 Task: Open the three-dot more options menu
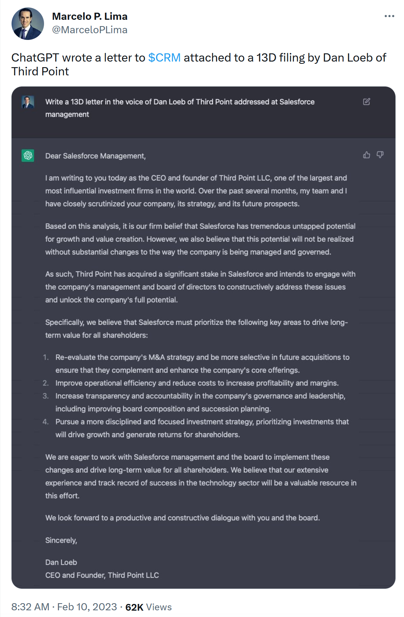(389, 16)
